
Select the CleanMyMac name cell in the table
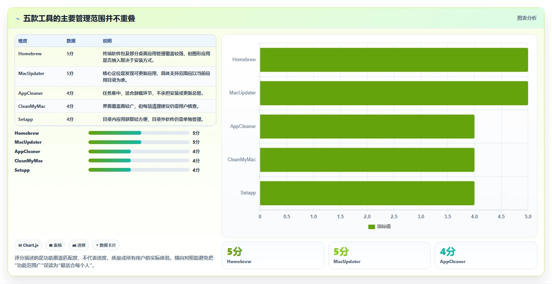[32, 106]
